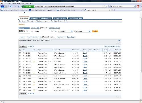
Task: Open the Resolution Center sub-navigation item
Action: point(56,21)
